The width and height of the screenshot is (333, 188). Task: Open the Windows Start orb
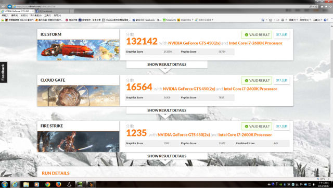click(5, 184)
